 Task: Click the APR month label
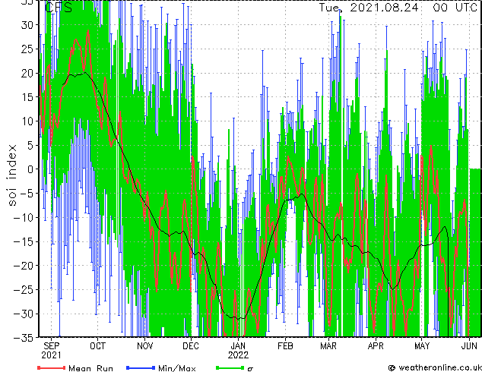point(376,346)
